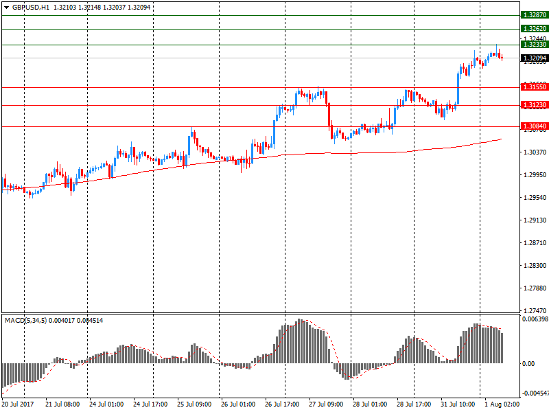The width and height of the screenshot is (549, 412).
Task: Select the 1.32620 resistance level label
Action: pos(535,29)
